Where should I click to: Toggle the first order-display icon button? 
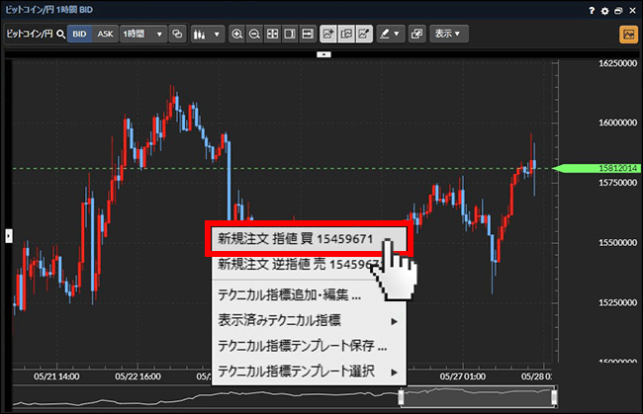pyautogui.click(x=329, y=34)
